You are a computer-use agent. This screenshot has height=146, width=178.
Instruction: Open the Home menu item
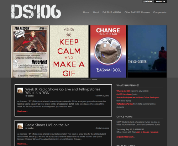tap(86, 12)
